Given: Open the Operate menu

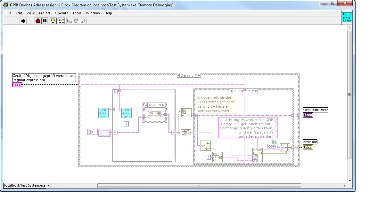Looking at the screenshot, I should point(61,13).
